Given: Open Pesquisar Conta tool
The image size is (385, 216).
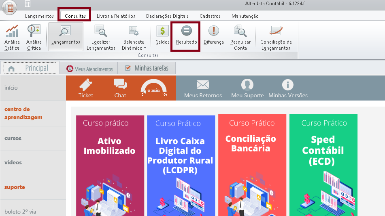Looking at the screenshot, I should coord(240,37).
